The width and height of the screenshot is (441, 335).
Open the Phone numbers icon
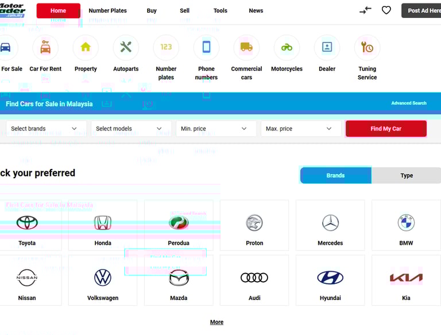[206, 47]
